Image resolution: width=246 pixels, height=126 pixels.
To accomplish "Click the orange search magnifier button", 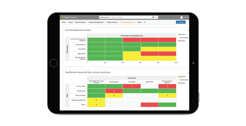I will click(x=157, y=17).
